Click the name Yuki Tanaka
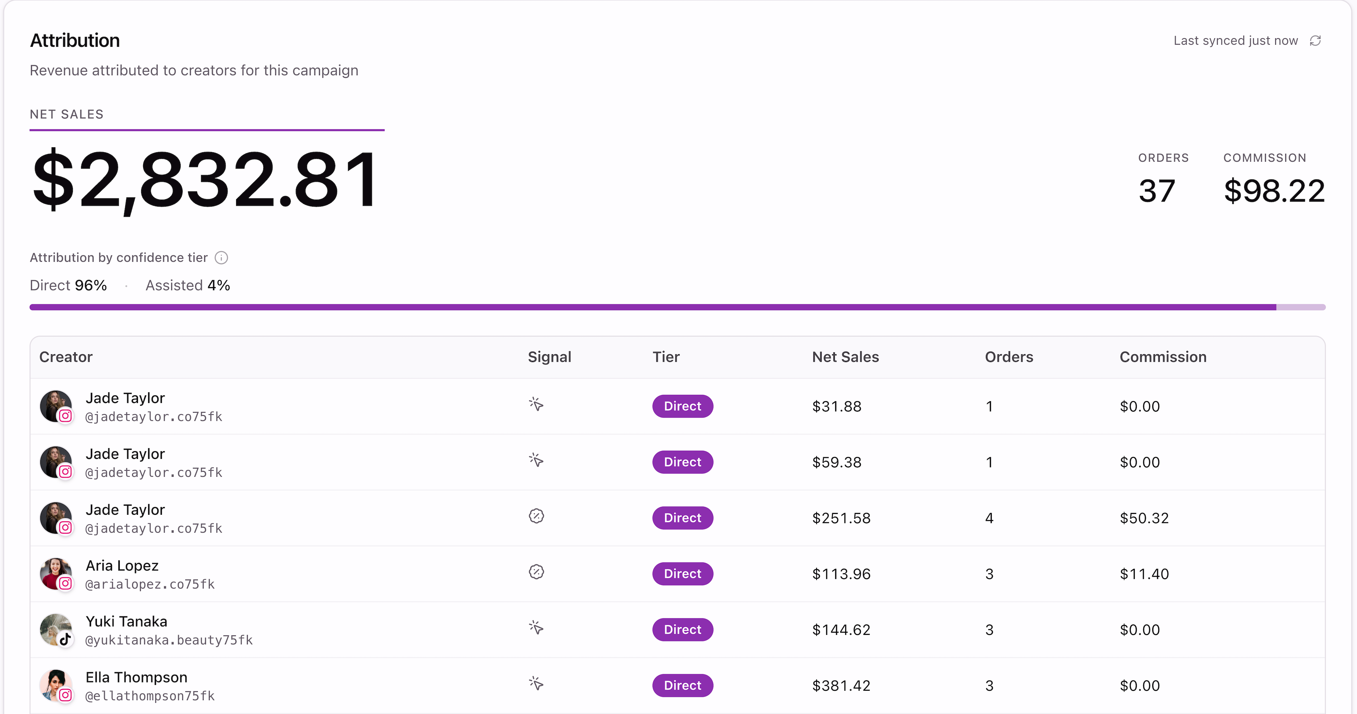The height and width of the screenshot is (714, 1357). 126,621
